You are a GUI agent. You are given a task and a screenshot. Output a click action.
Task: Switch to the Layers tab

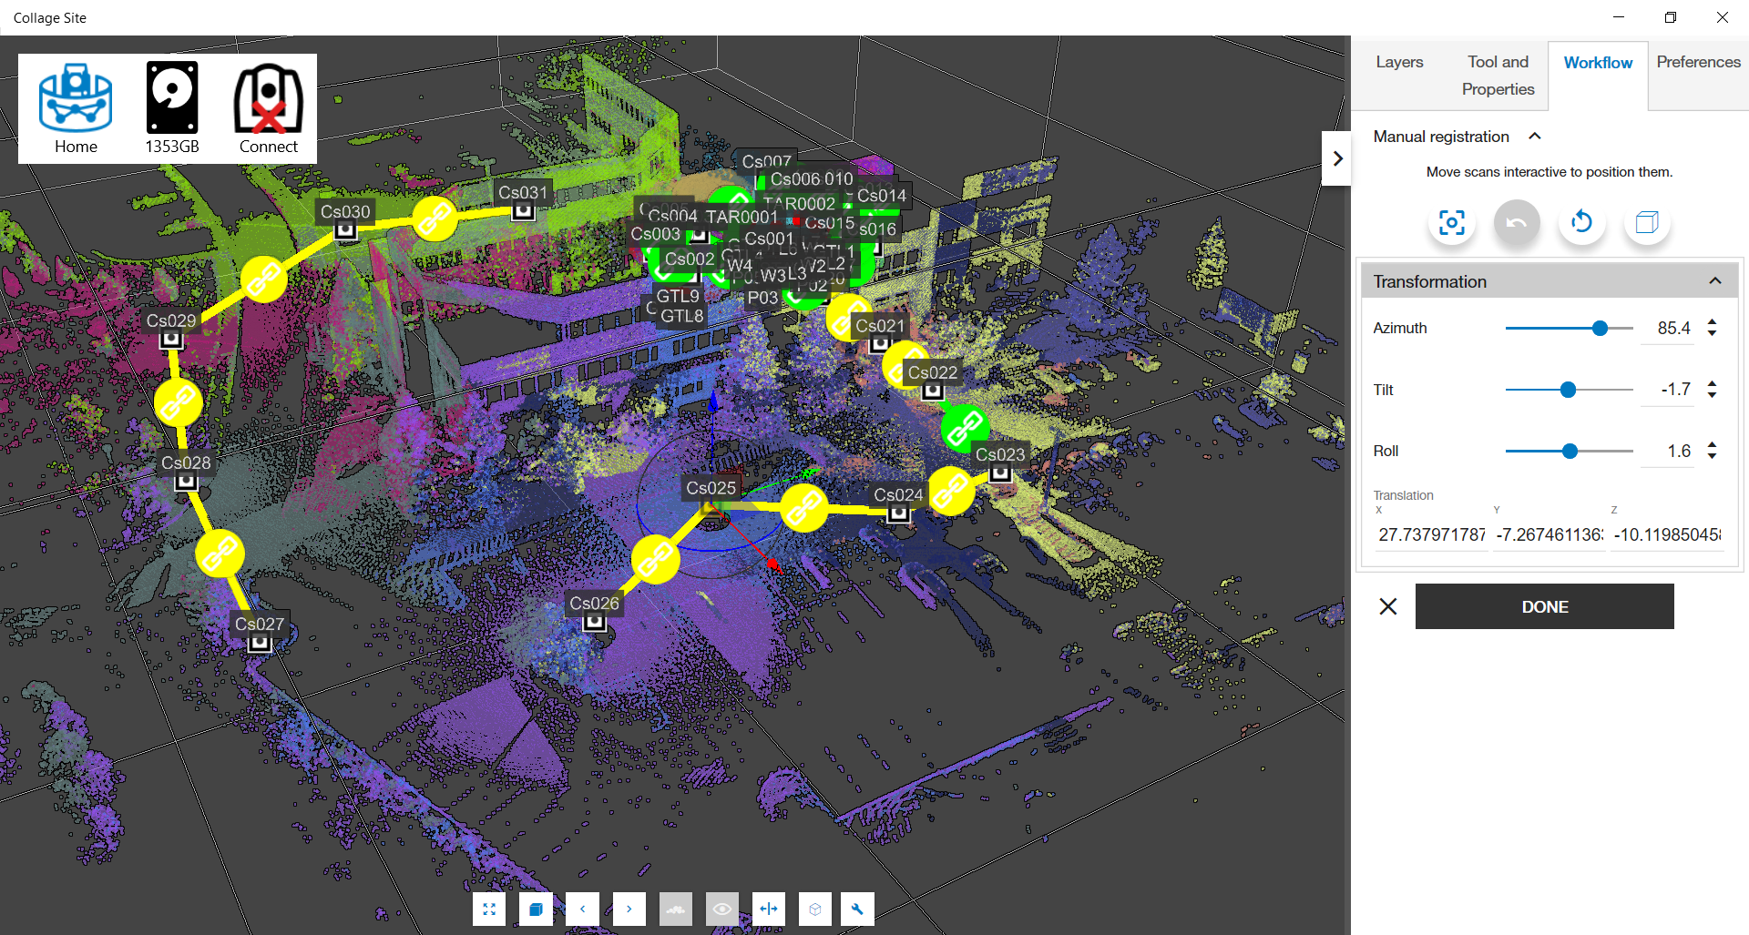pyautogui.click(x=1399, y=62)
